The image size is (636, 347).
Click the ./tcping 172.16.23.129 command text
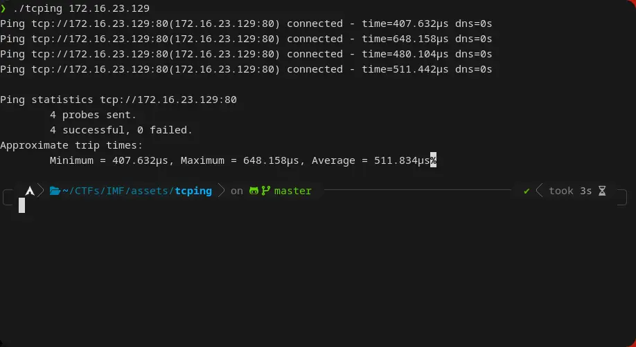tap(81, 8)
